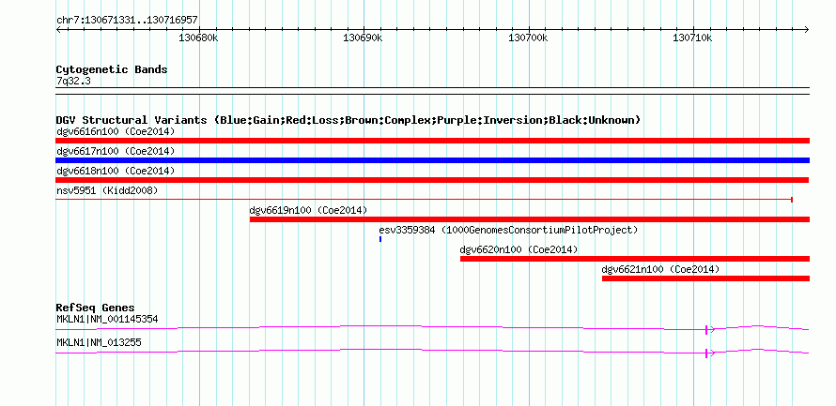The height and width of the screenshot is (406, 836).
Task: Click the 7q32.3 cytogenetic band label
Action: (72, 81)
